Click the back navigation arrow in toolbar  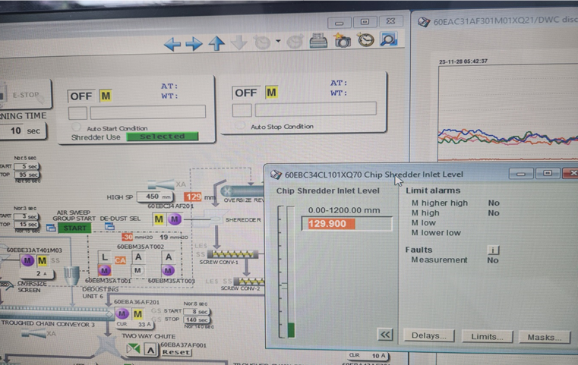click(x=172, y=43)
